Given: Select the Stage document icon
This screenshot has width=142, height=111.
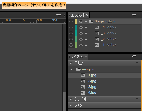Looking at the screenshot, I should pos(91,22).
